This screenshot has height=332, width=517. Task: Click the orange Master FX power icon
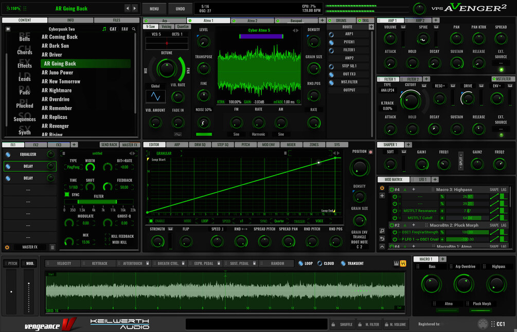point(7,247)
